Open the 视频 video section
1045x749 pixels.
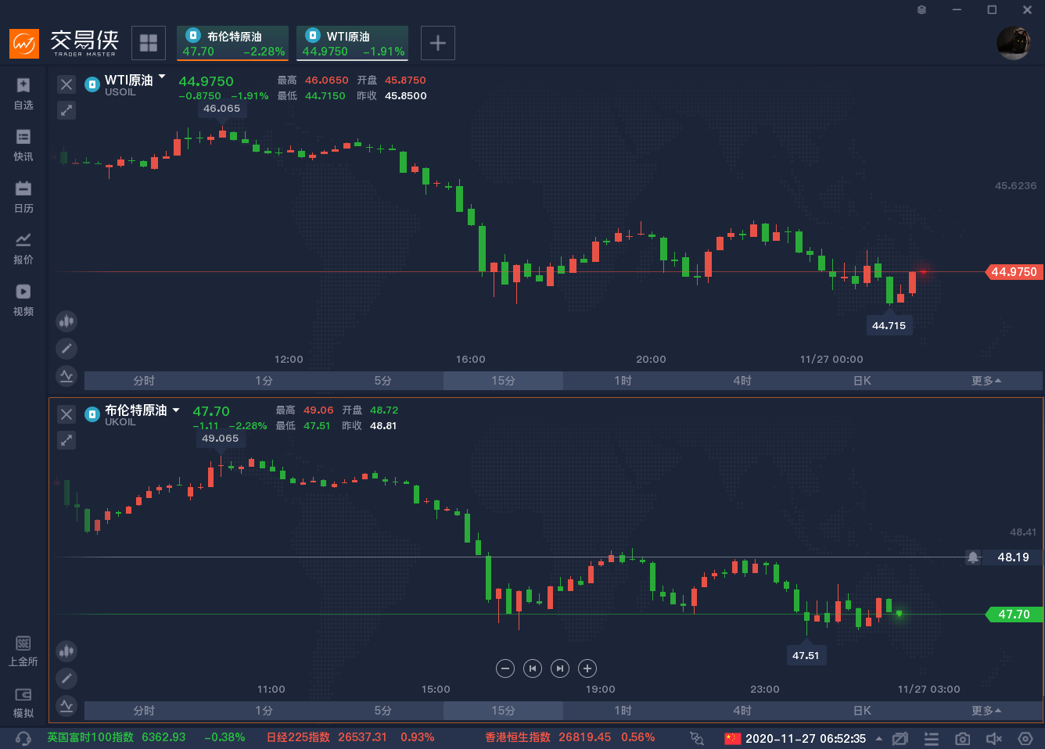click(x=23, y=299)
